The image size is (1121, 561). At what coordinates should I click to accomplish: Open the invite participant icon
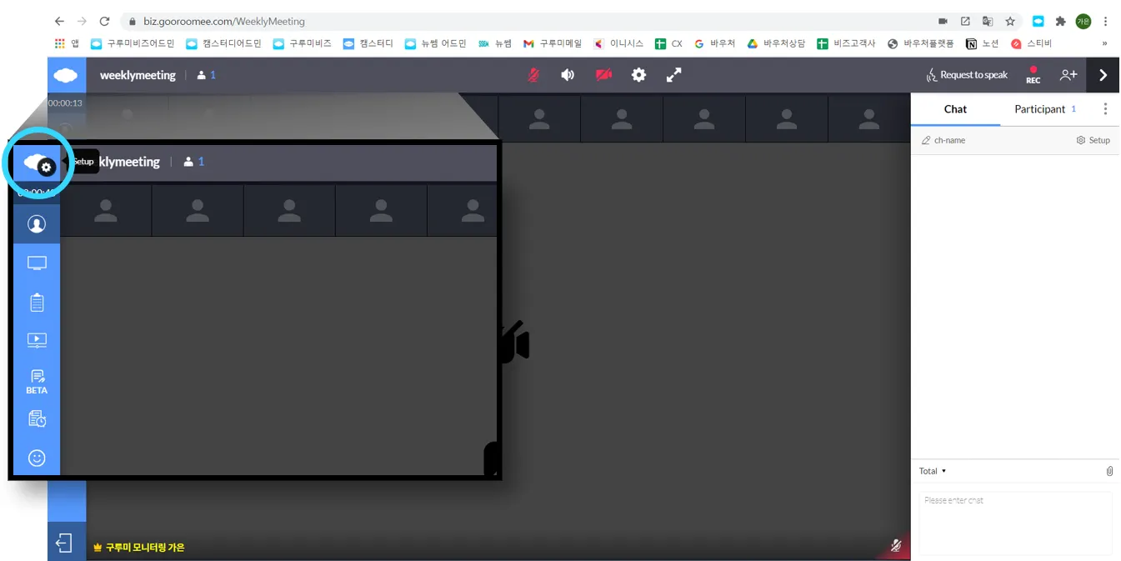point(1068,75)
